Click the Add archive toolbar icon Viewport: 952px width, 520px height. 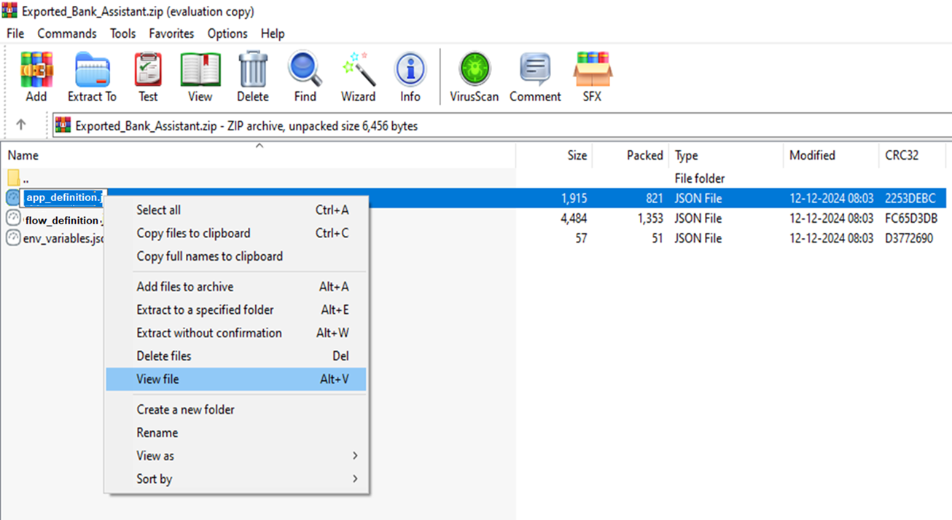click(36, 77)
